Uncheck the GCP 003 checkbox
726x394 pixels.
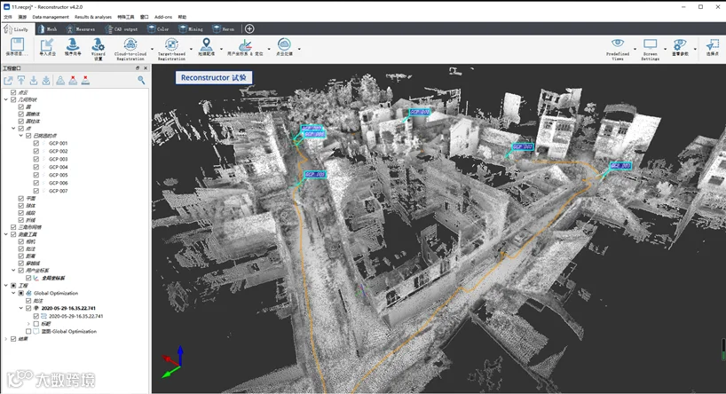(x=36, y=159)
